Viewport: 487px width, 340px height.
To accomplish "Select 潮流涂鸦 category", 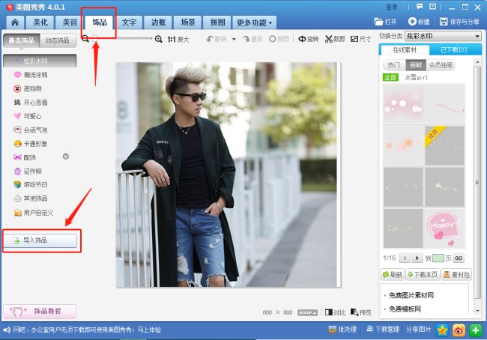I will coord(31,75).
